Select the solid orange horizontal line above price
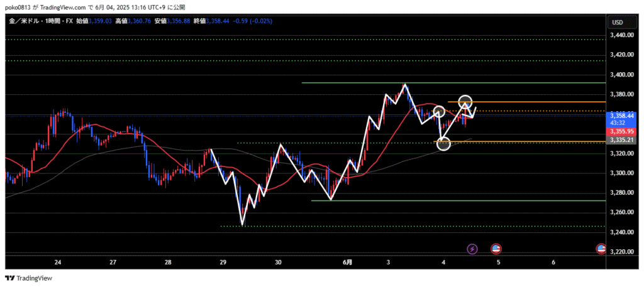The image size is (644, 287). click(528, 102)
